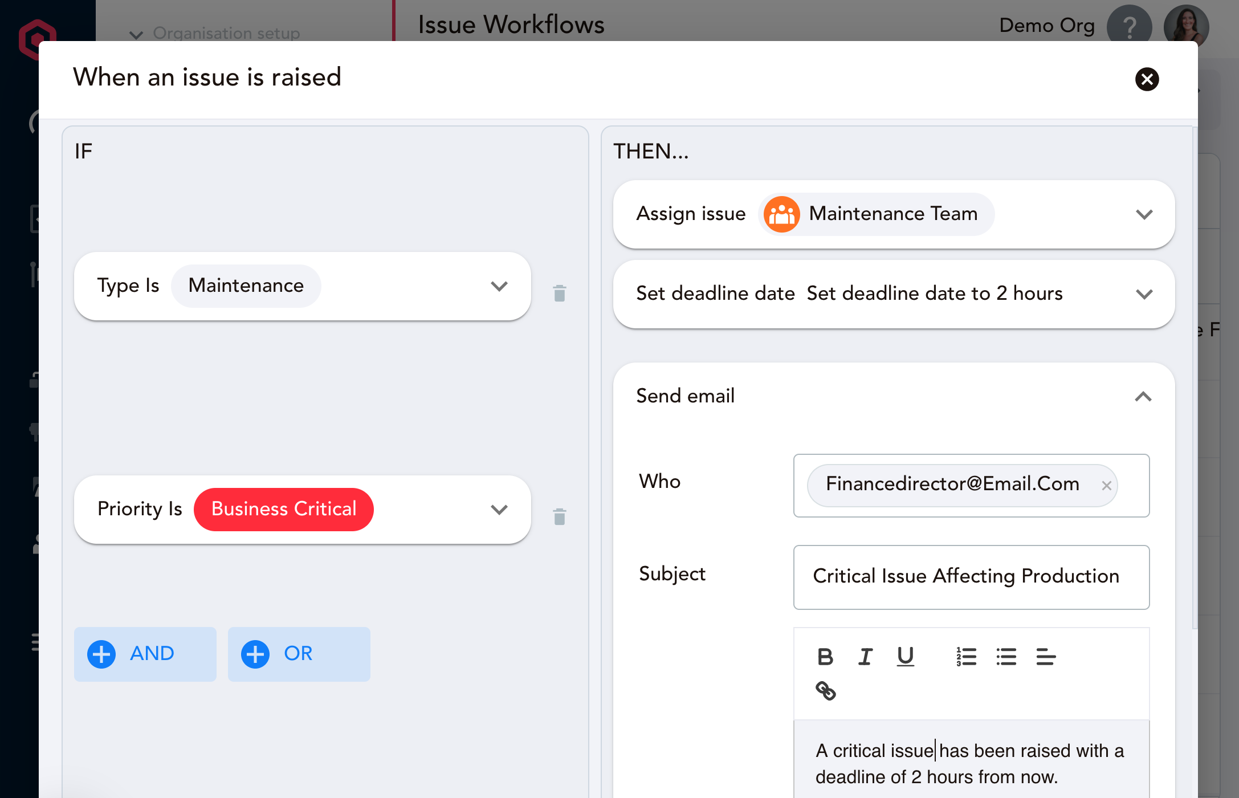Viewport: 1239px width, 798px height.
Task: Add an OR condition
Action: click(299, 654)
